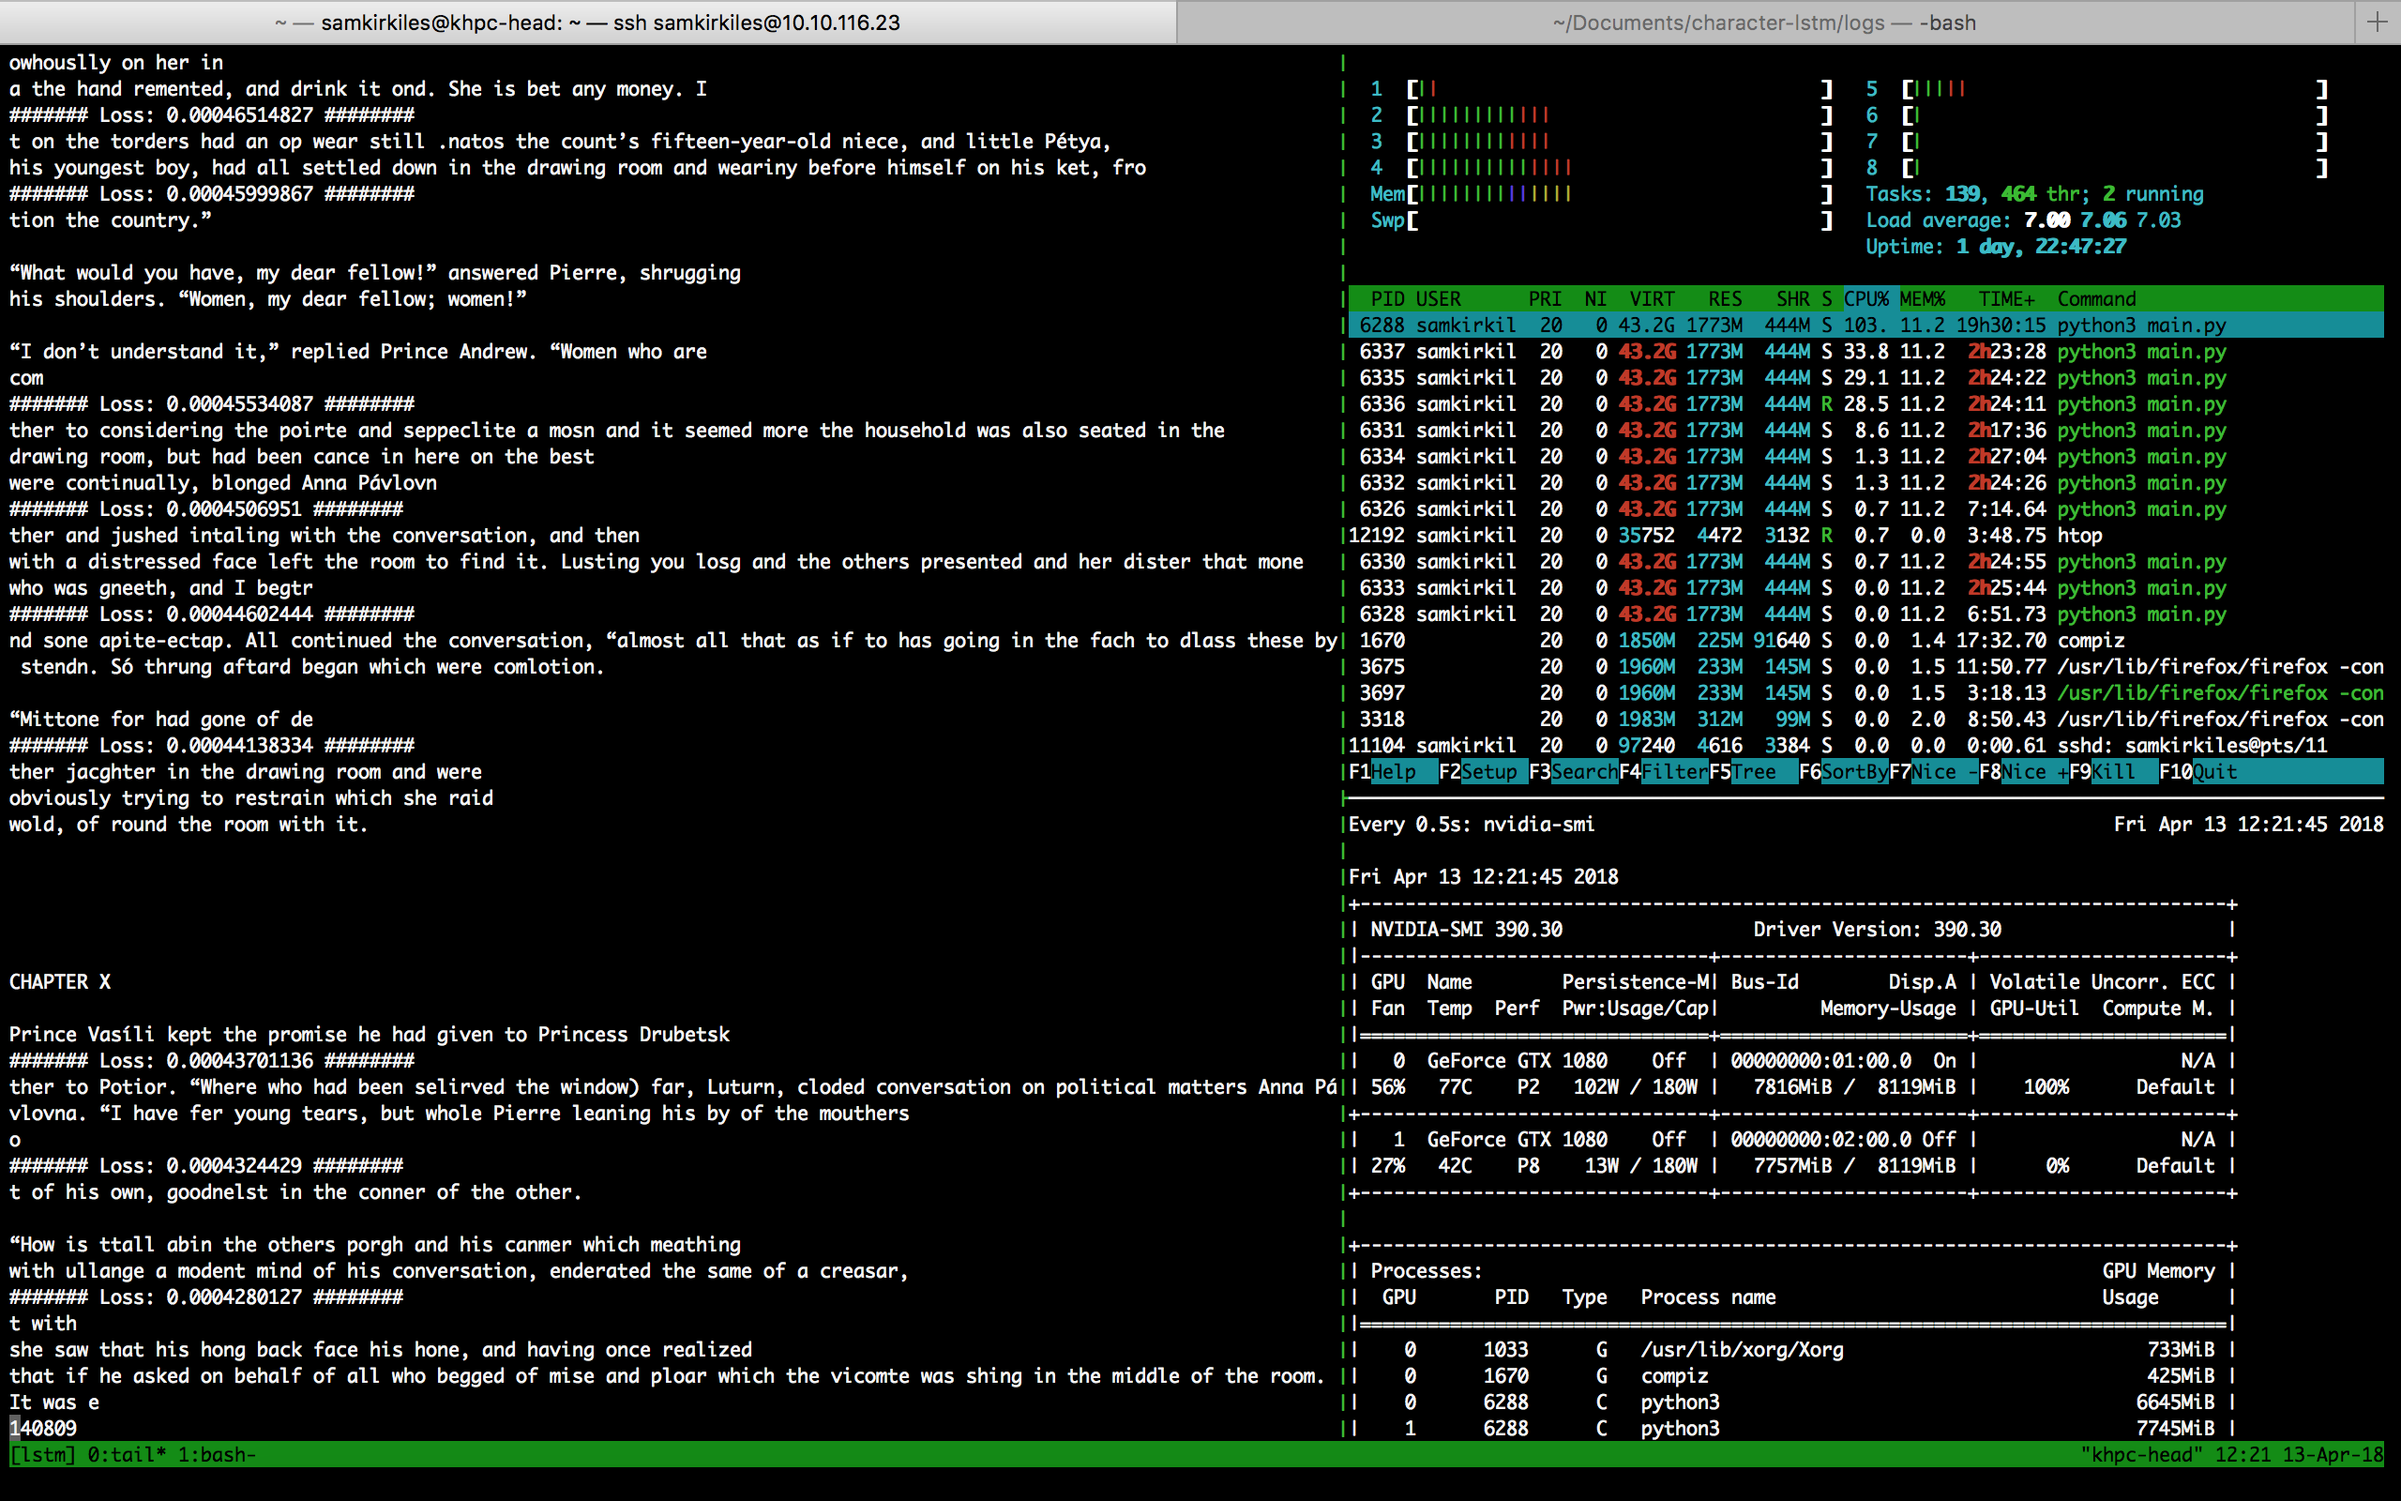2401x1501 pixels.
Task: Click the CHAPTER X heading in output
Action: [59, 983]
